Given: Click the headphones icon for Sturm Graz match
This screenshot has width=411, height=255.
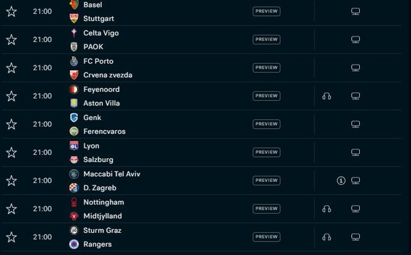Looking at the screenshot, I should point(326,237).
